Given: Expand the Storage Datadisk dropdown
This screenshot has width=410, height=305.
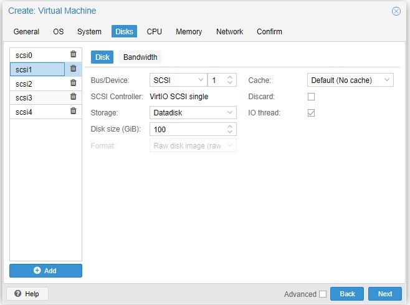Looking at the screenshot, I should click(x=230, y=113).
